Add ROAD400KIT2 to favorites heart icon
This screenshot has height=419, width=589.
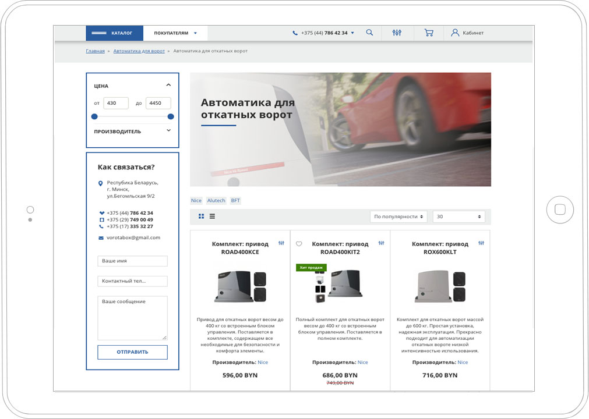[x=299, y=244]
